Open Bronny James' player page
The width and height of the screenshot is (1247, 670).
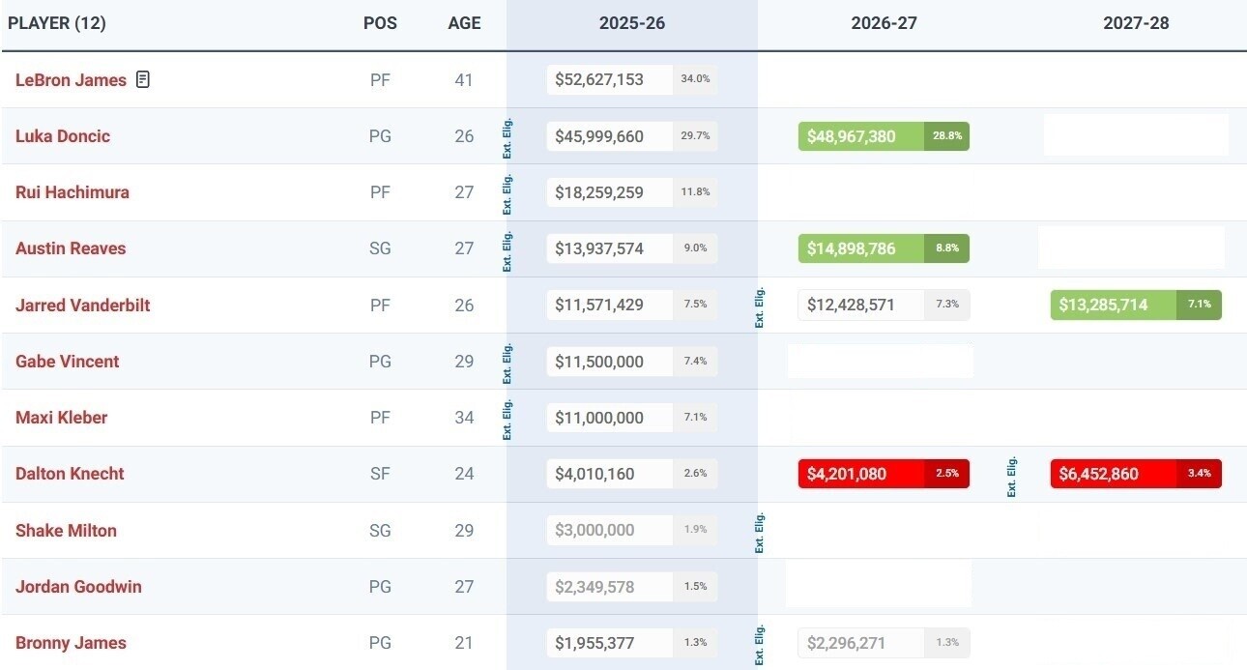(71, 643)
